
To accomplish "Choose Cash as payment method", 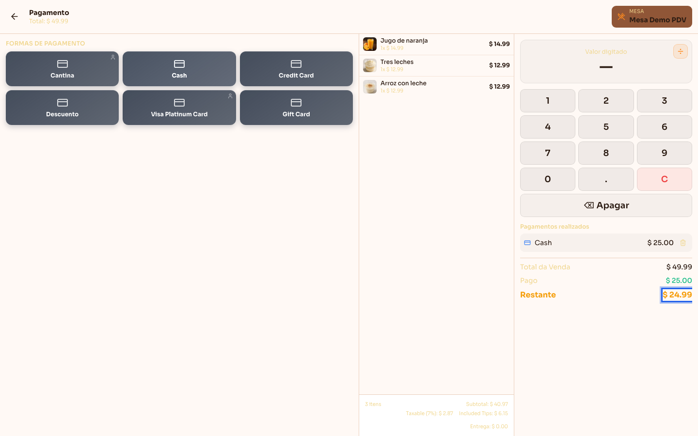I will point(179,69).
